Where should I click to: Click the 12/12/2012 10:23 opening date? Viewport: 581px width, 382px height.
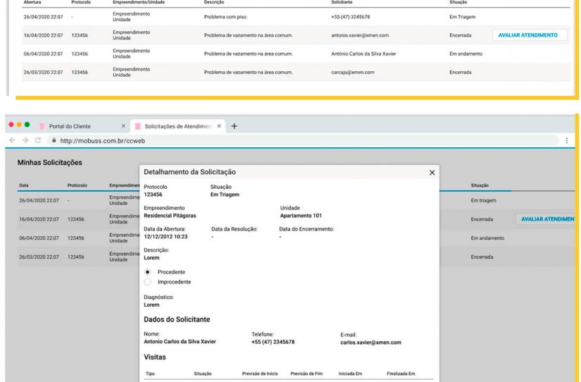(x=165, y=237)
